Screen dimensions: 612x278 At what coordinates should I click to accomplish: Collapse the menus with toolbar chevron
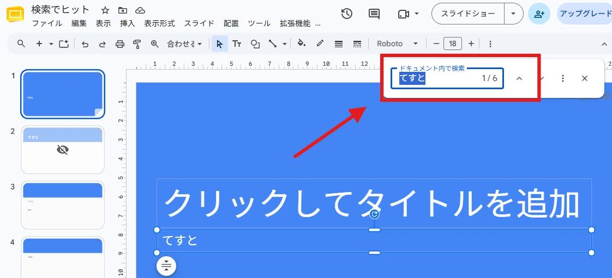pos(604,44)
